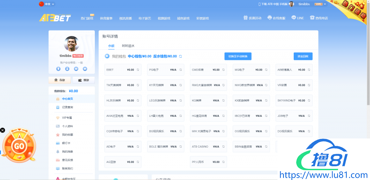This screenshot has height=180, width=370.
Task: Open 意见反馈 in the sidebar
Action: click(72, 160)
